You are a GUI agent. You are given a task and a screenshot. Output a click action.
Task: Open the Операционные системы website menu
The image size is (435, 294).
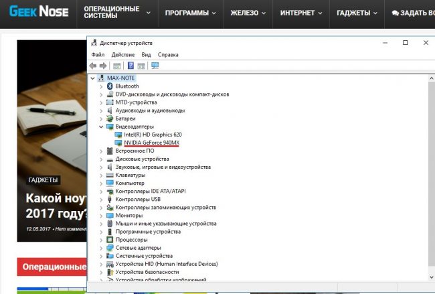coord(117,13)
